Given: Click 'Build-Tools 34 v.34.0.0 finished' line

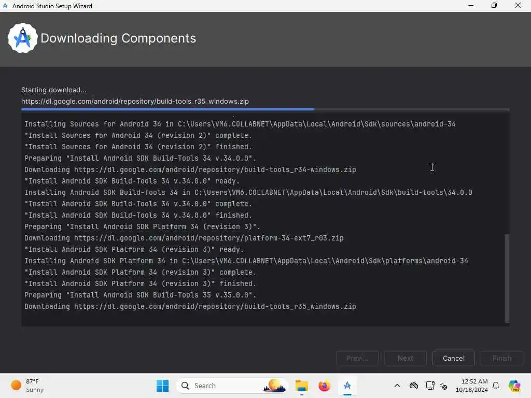Looking at the screenshot, I should pyautogui.click(x=138, y=215).
